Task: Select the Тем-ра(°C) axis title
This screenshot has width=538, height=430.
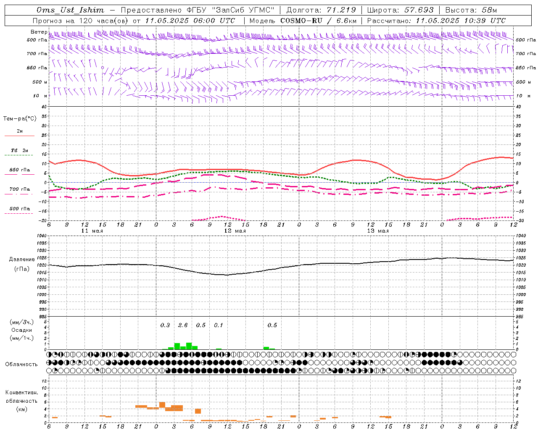Action: (x=20, y=119)
